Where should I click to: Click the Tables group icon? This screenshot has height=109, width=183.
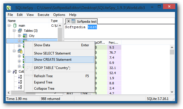click(x=20, y=31)
